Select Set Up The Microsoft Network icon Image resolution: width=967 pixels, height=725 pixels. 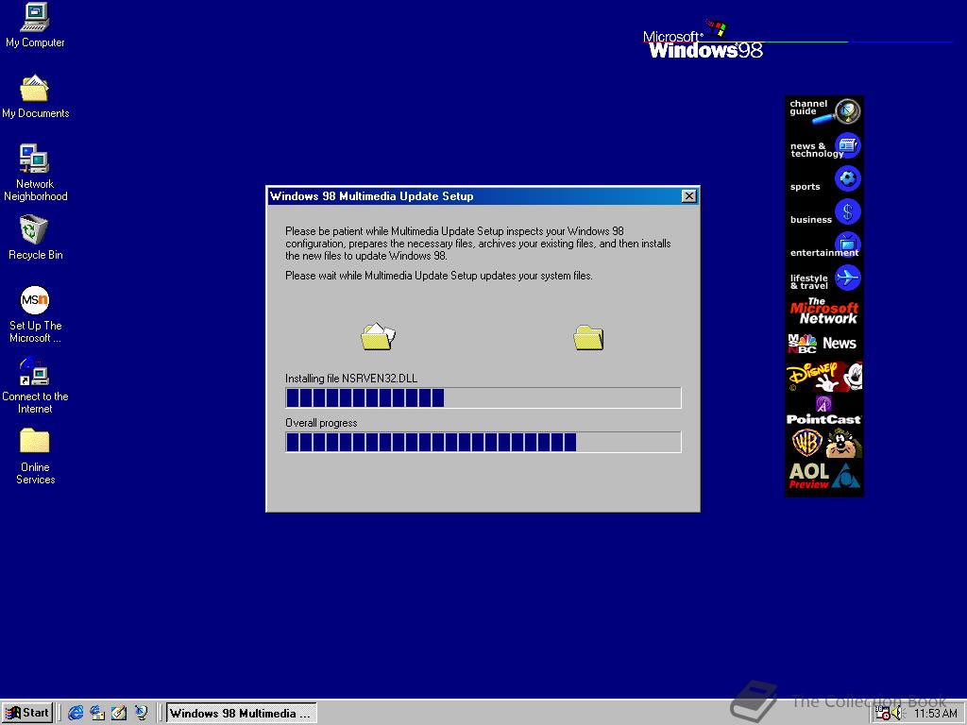click(x=35, y=314)
